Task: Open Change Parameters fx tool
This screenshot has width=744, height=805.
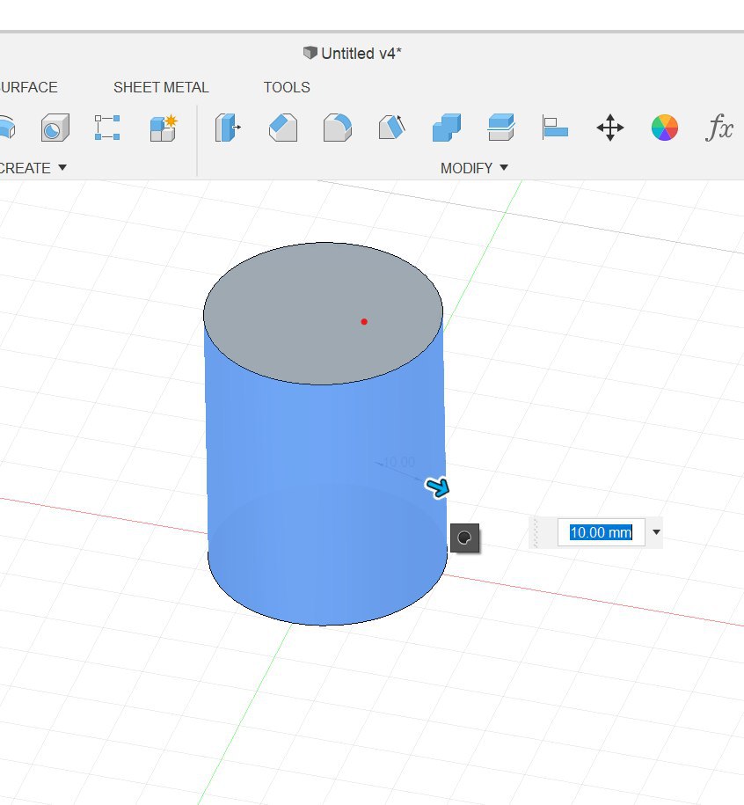Action: point(719,128)
